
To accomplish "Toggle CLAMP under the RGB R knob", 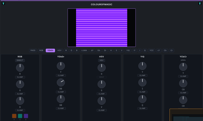I will (20, 77).
